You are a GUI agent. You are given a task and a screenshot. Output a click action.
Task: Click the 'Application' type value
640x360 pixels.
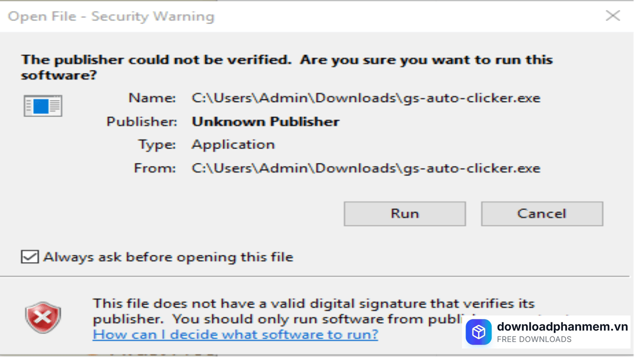[233, 144]
